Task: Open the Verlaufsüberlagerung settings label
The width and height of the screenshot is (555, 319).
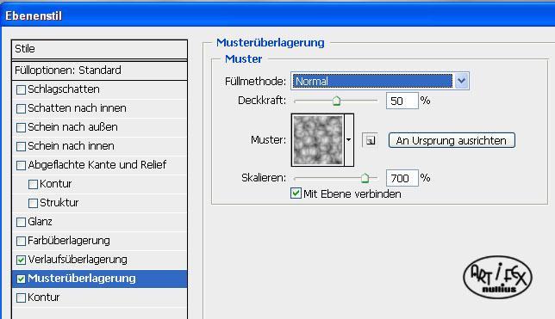Action: [78, 260]
